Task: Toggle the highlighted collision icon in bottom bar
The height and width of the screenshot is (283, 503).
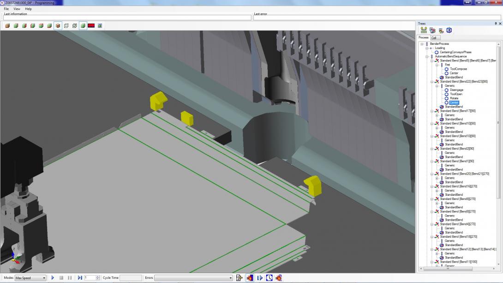Action: [250, 278]
